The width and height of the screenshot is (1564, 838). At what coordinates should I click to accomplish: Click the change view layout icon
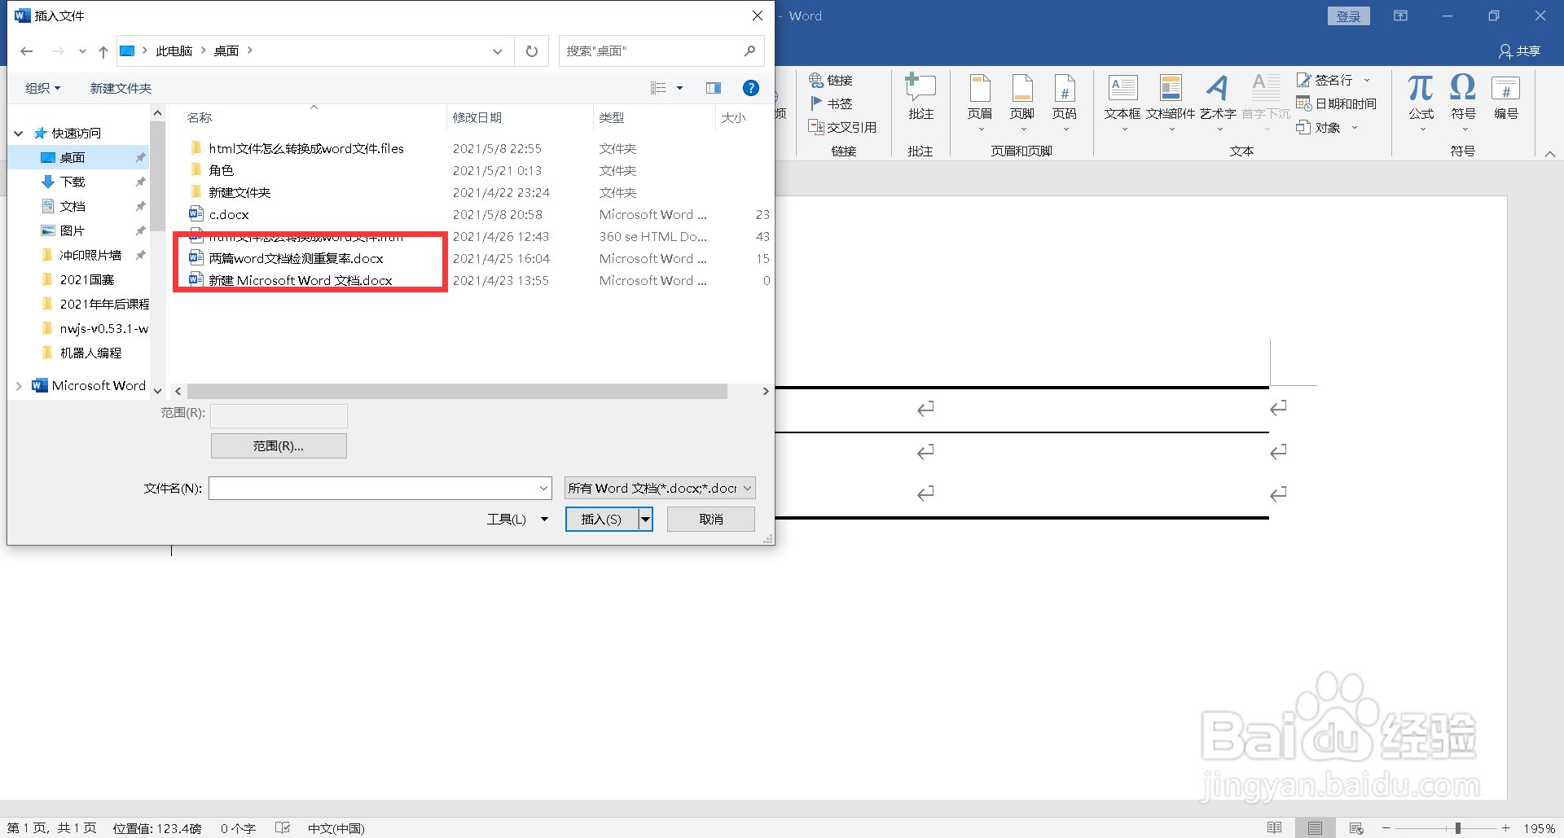[x=658, y=88]
